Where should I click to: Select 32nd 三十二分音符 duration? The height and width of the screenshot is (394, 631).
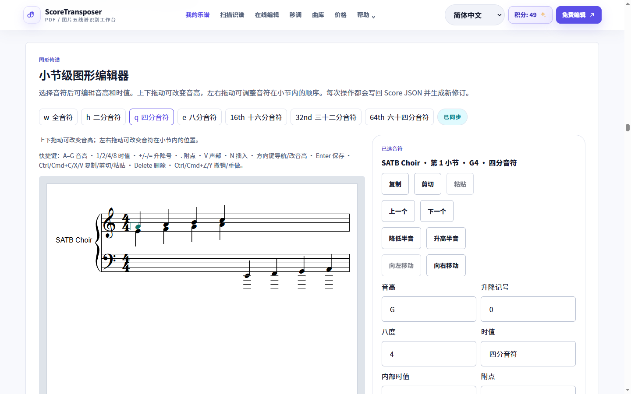tap(326, 117)
